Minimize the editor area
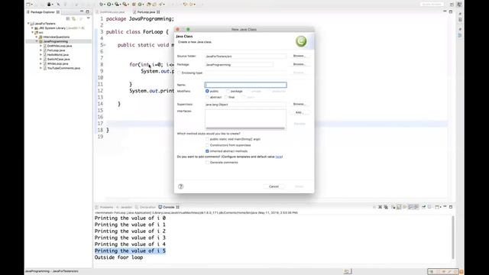This screenshot has width=489, height=275. [x=445, y=11]
